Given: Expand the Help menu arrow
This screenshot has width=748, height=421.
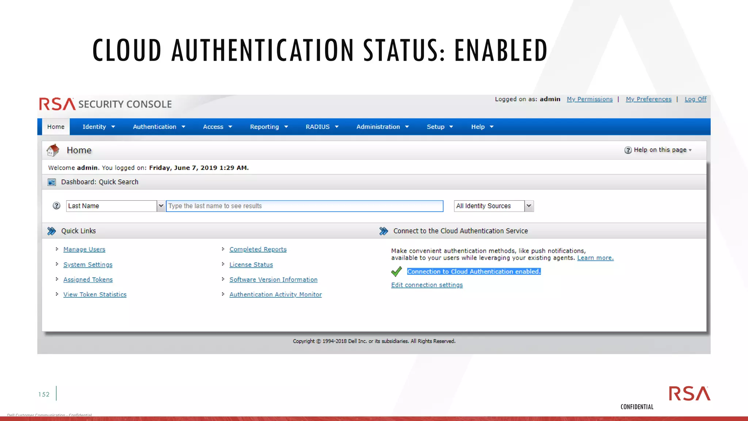Looking at the screenshot, I should tap(492, 127).
